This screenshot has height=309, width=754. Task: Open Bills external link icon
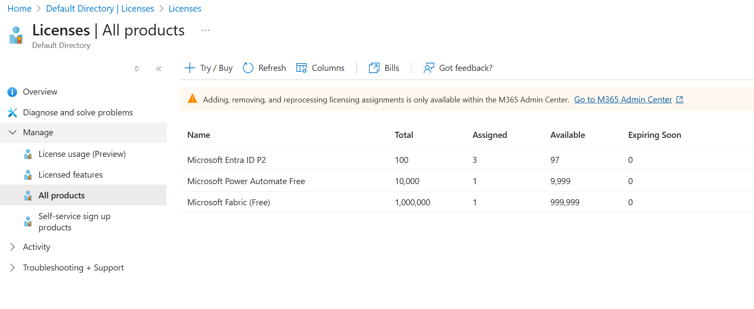point(374,68)
